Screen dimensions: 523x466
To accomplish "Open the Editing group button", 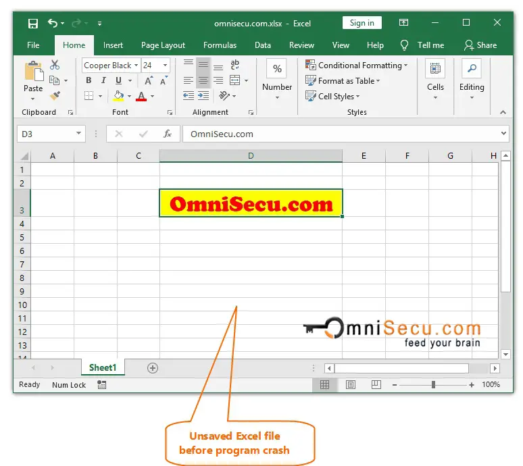I will [x=472, y=80].
